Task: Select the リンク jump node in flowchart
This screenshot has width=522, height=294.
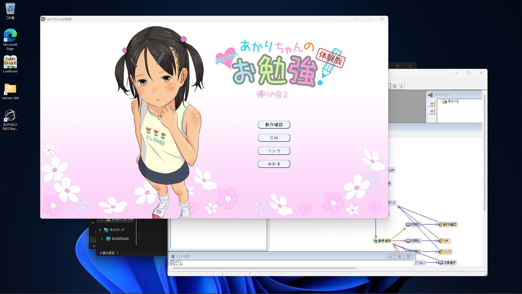Action: point(445,252)
